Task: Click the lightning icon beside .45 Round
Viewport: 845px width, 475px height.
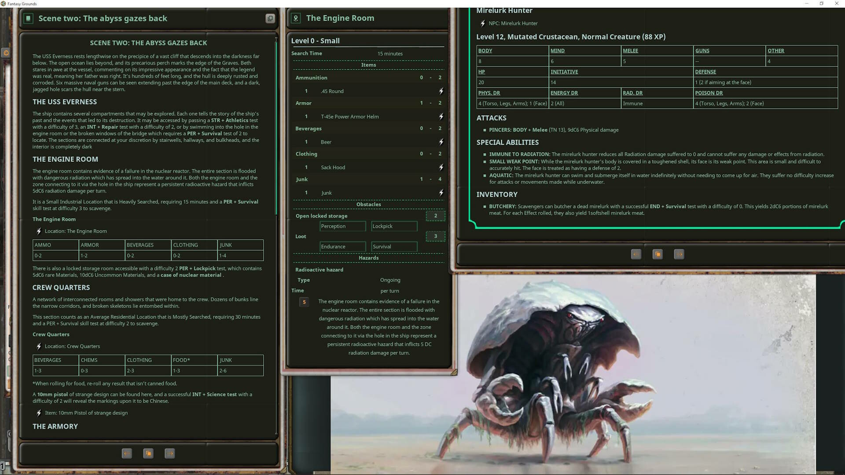Action: tap(441, 91)
